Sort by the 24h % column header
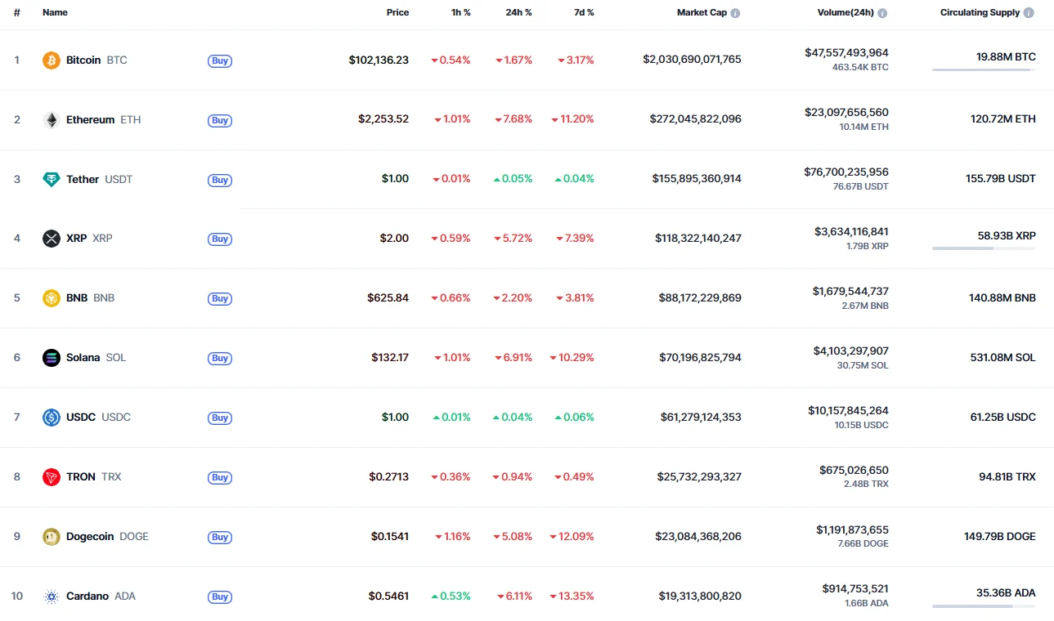Screen dimensions: 1054x621 pos(518,13)
